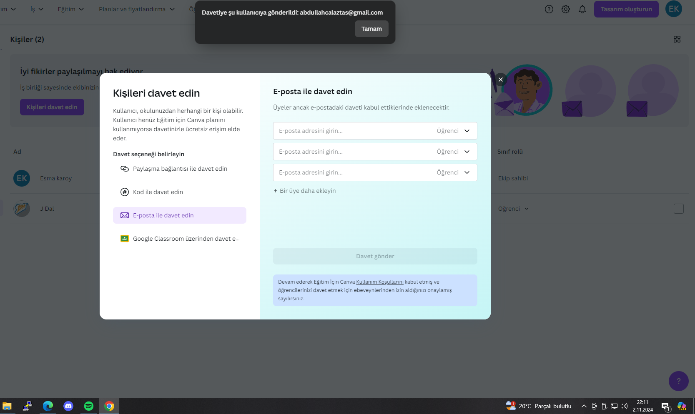Open the purple help bubble at bottom right
Image resolution: width=695 pixels, height=414 pixels.
(679, 381)
